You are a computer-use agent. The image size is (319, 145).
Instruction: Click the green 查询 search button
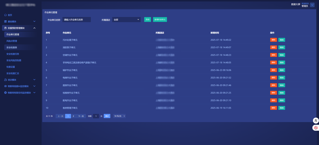[148, 20]
